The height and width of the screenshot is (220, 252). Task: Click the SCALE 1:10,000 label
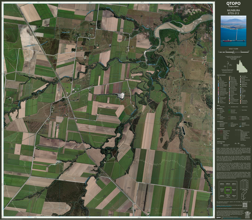click(x=233, y=49)
